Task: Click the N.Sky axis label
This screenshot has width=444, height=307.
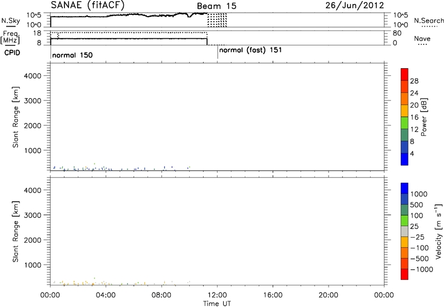Action: point(11,21)
